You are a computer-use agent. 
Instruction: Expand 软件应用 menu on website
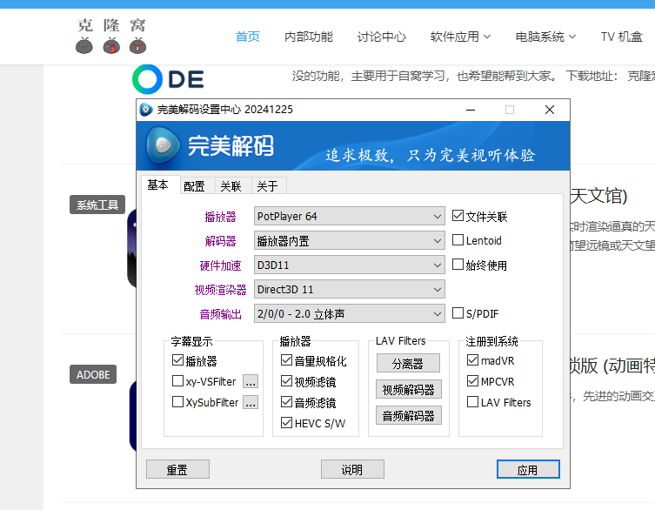pyautogui.click(x=460, y=37)
